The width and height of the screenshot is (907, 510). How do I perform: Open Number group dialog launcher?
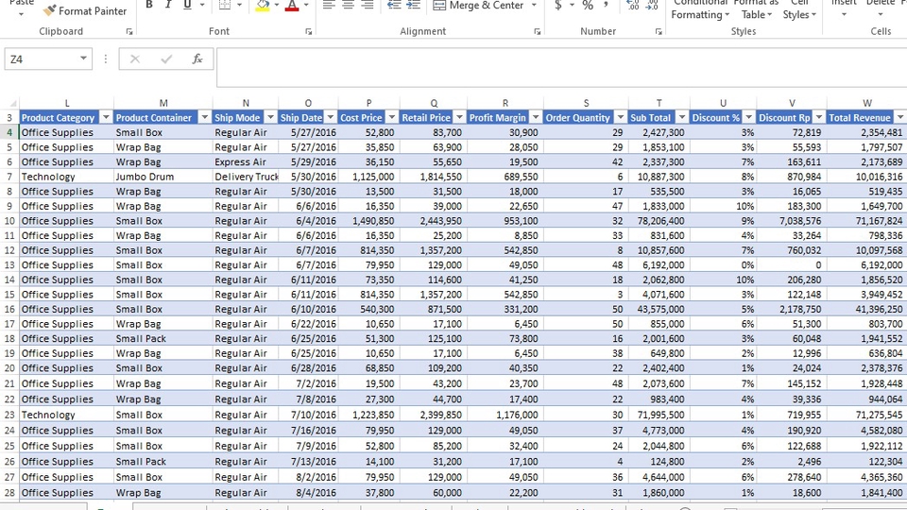[659, 32]
